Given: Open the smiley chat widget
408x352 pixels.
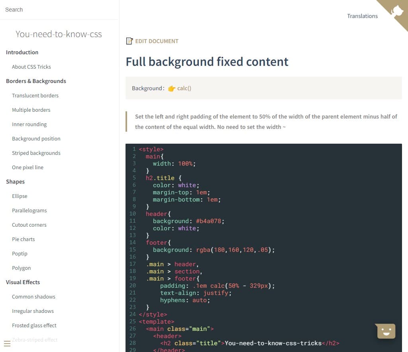Looking at the screenshot, I should pos(385,331).
